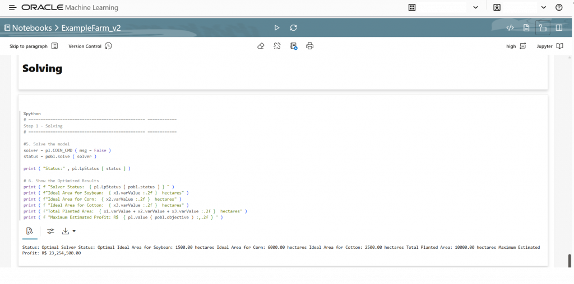Open the help question mark icon
The height and width of the screenshot is (284, 574).
point(559,7)
